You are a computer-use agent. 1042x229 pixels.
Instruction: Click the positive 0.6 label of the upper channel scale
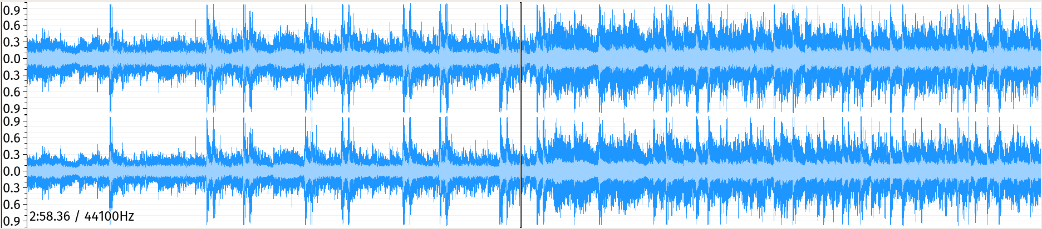[x=12, y=26]
